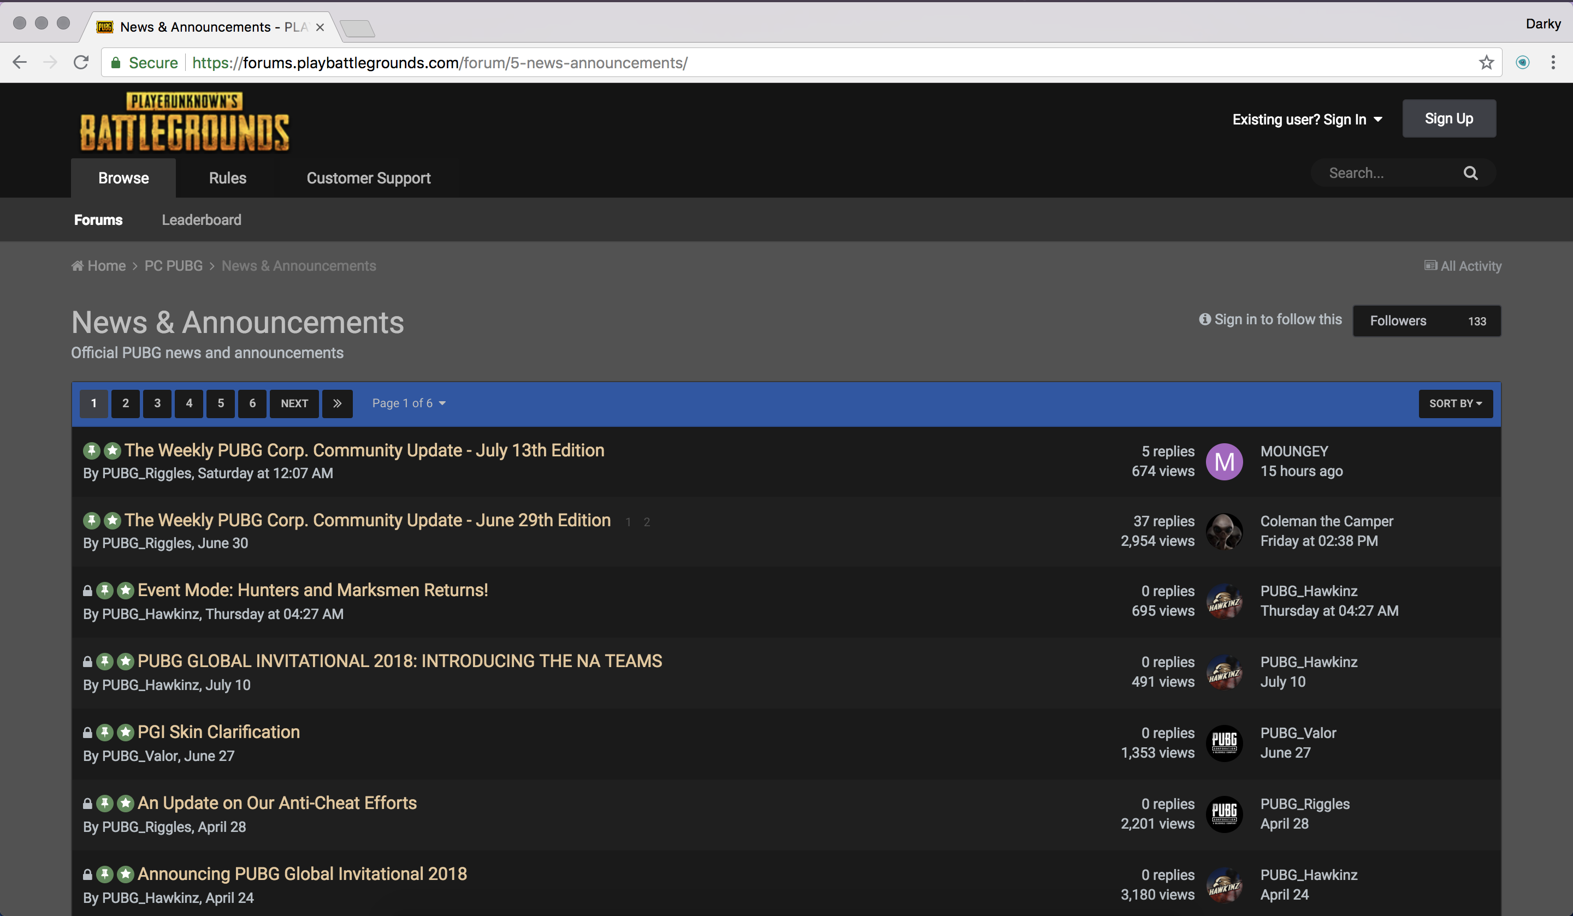Go to page 2

pyautogui.click(x=126, y=403)
